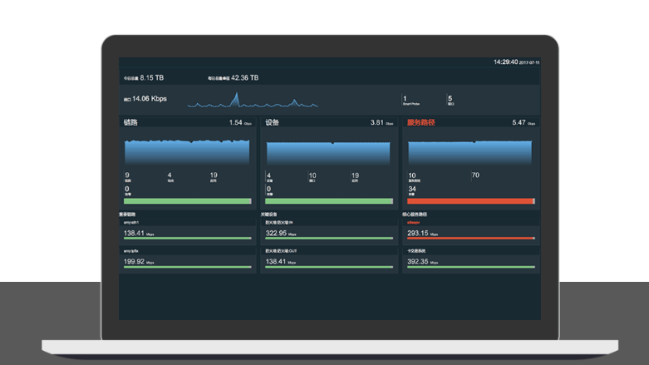The width and height of the screenshot is (649, 365).
Task: Click the 14:29:40 clock display
Action: (x=505, y=62)
